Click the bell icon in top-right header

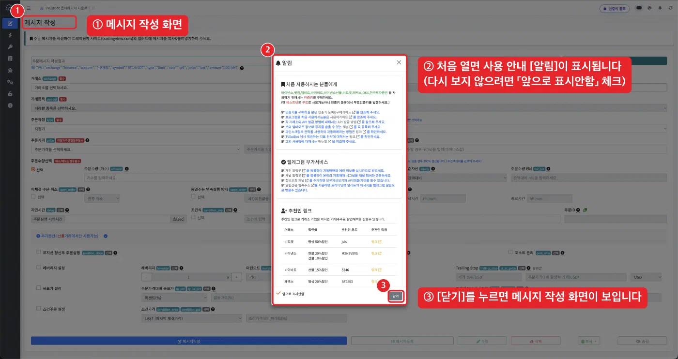click(x=659, y=8)
